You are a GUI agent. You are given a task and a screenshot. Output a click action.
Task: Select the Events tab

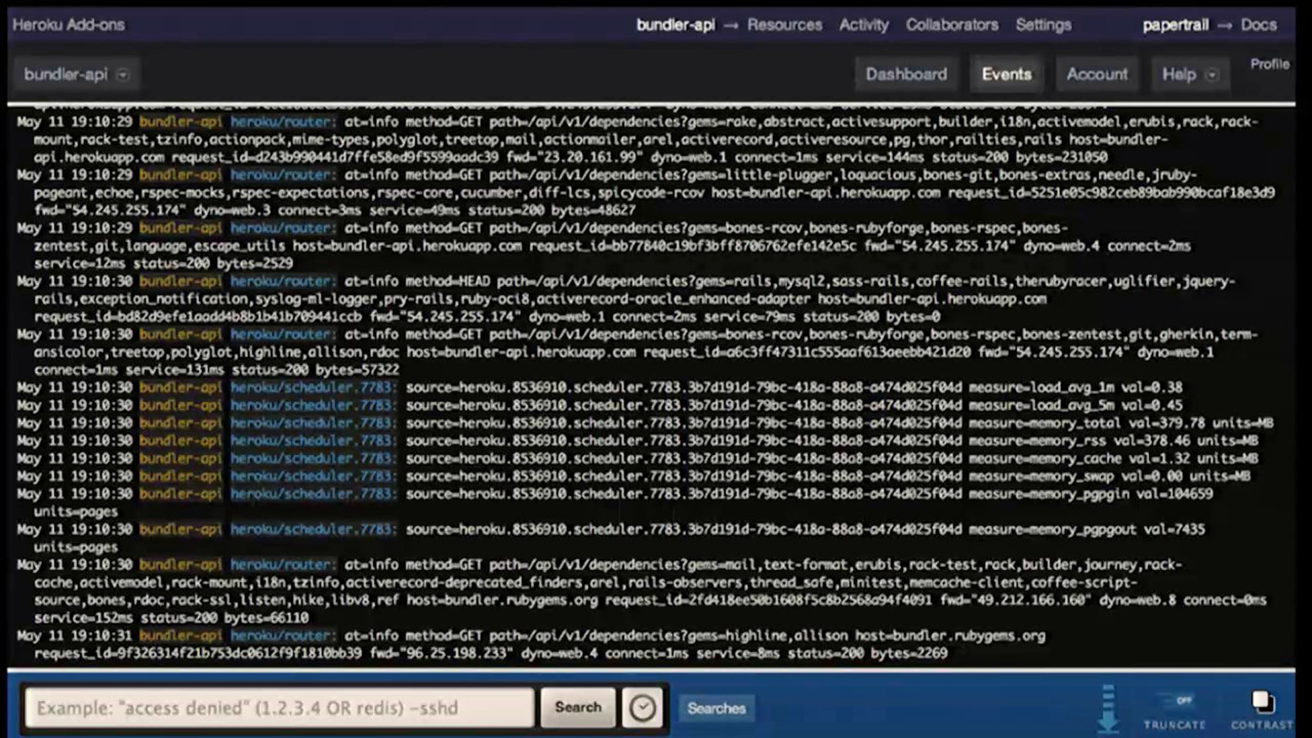[1006, 74]
